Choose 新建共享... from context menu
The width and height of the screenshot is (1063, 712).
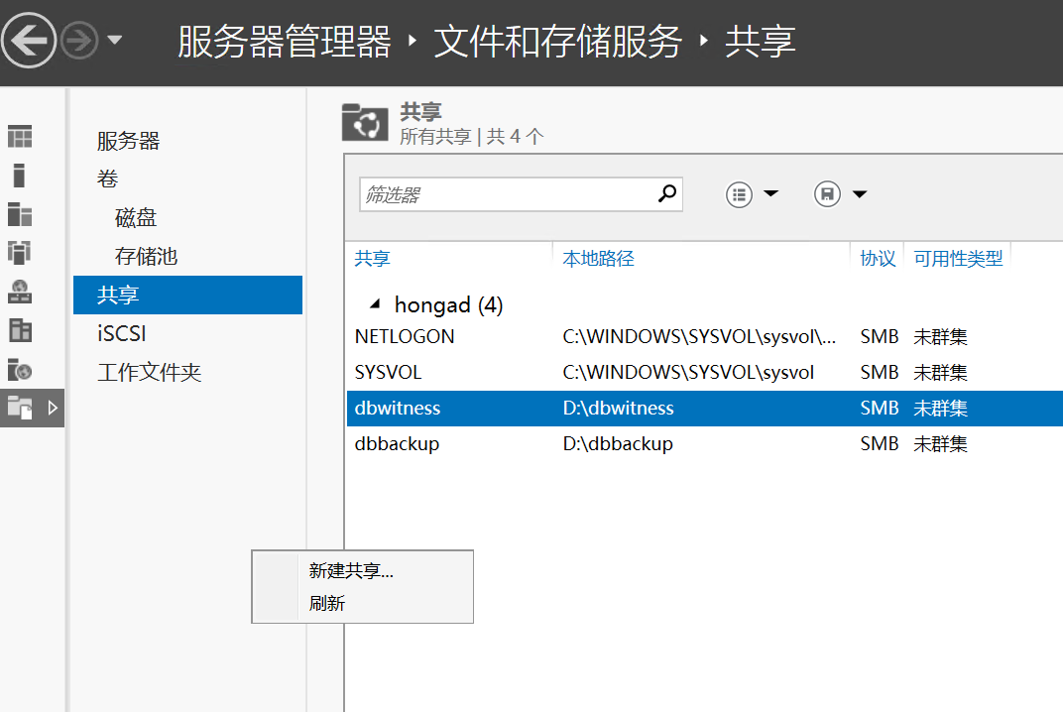pos(351,571)
